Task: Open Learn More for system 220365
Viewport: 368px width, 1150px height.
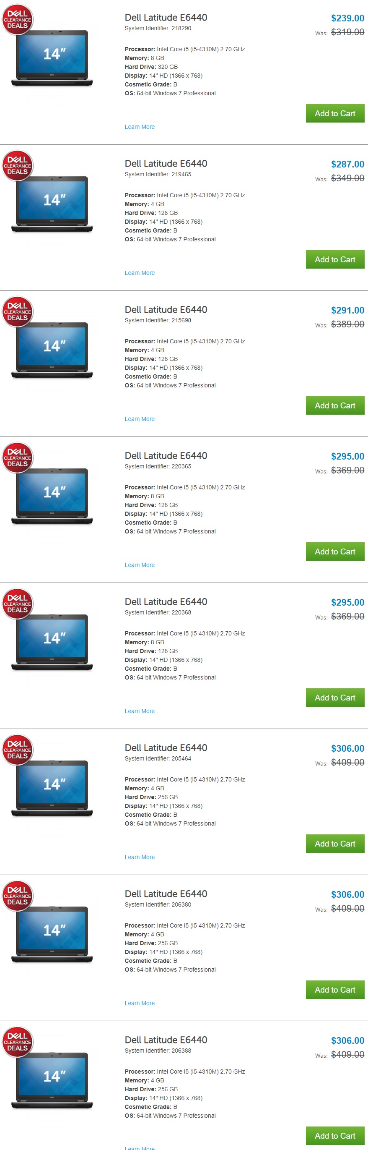Action: pos(140,565)
